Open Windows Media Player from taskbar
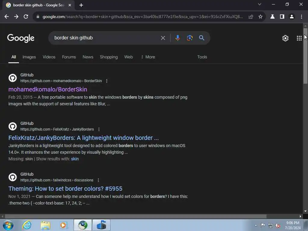This screenshot has width=308, height=231. tap(63, 225)
